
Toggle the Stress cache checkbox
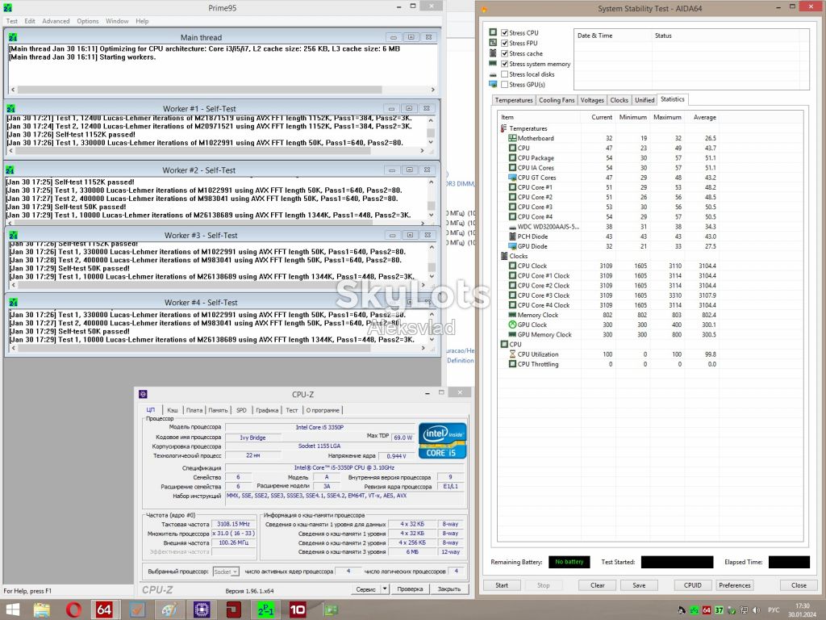[x=505, y=53]
